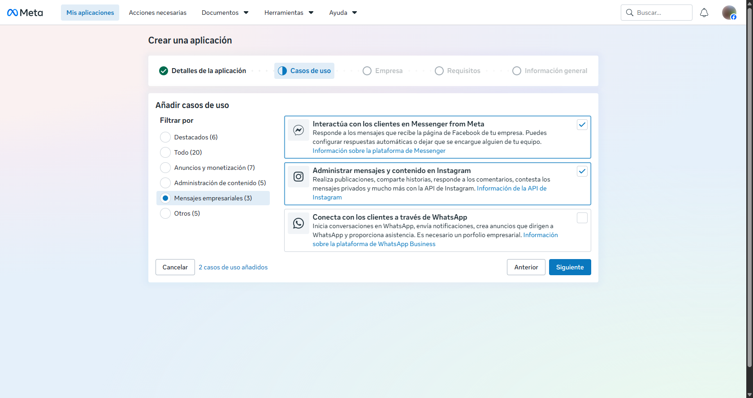
Task: Open the WhatsApp Business platform information link
Action: pyautogui.click(x=374, y=244)
